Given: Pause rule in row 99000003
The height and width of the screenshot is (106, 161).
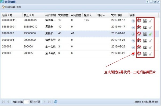Looking at the screenshot, I should [133, 34].
